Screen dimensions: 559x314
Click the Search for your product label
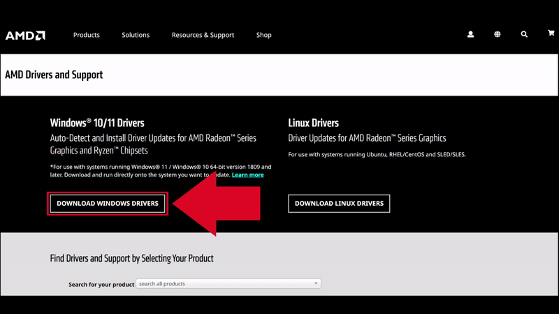pyautogui.click(x=101, y=285)
